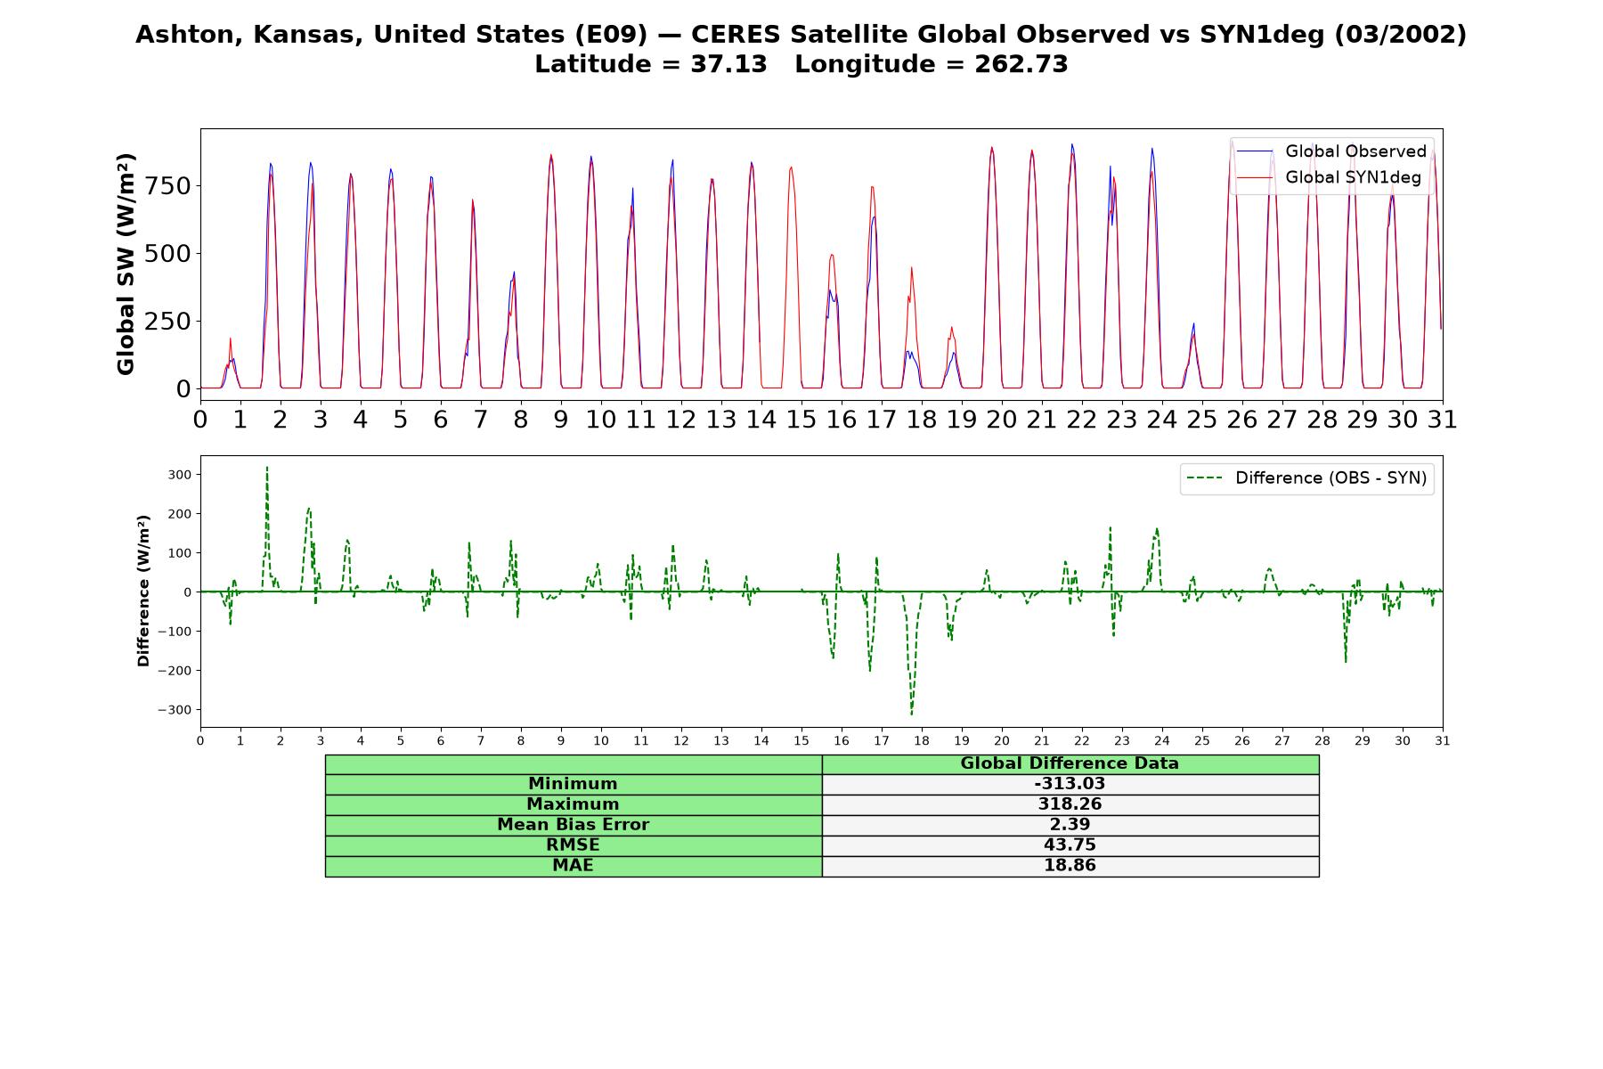This screenshot has height=1069, width=1603.
Task: Click the MAE row label cell
Action: [574, 866]
